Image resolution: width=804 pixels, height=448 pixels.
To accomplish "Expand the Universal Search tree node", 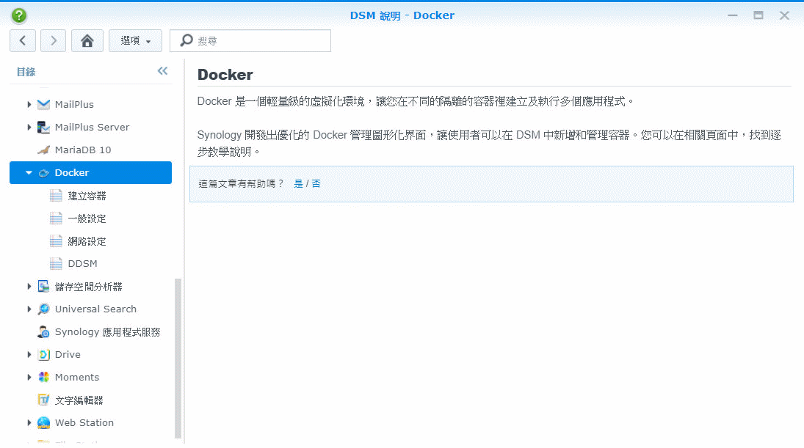I will point(29,309).
